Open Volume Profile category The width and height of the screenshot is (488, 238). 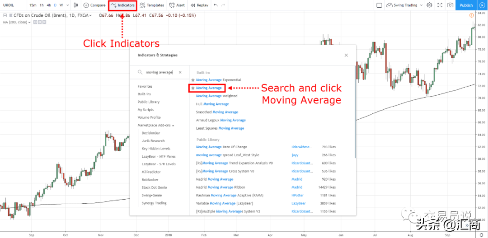[x=149, y=117]
